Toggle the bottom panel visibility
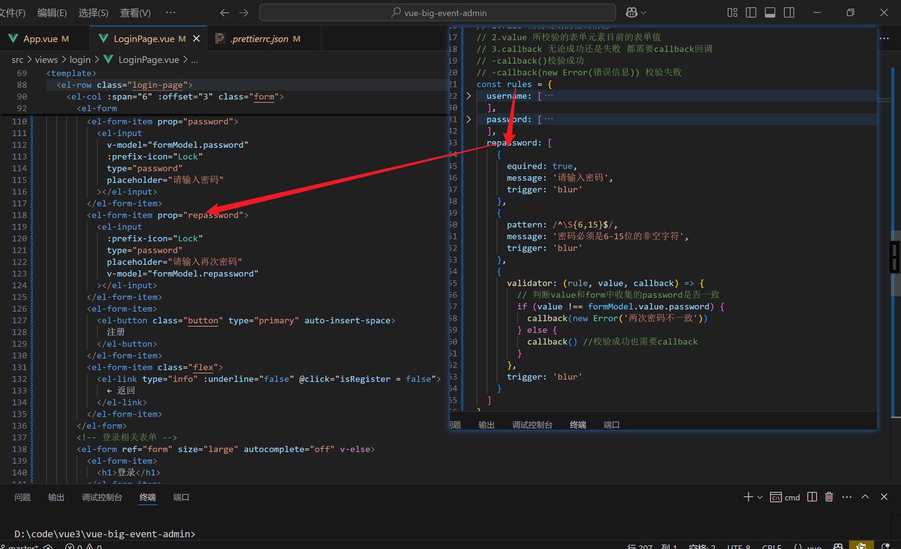The width and height of the screenshot is (901, 549). pyautogui.click(x=770, y=13)
